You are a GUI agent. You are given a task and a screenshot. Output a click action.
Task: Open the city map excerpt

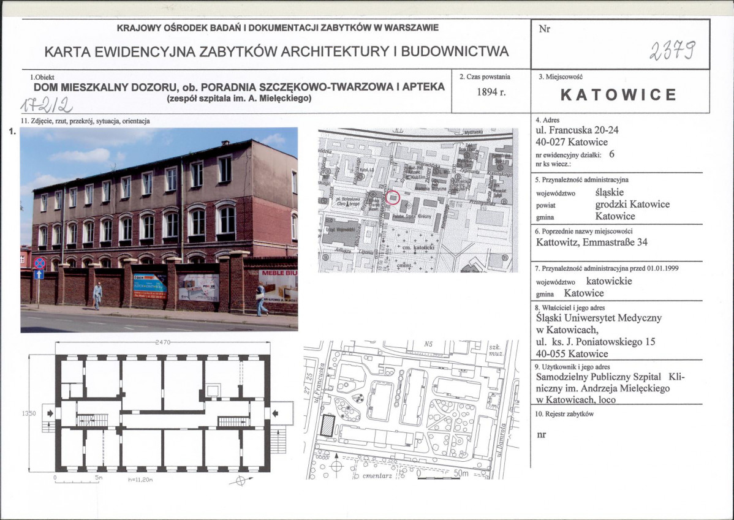[415, 200]
